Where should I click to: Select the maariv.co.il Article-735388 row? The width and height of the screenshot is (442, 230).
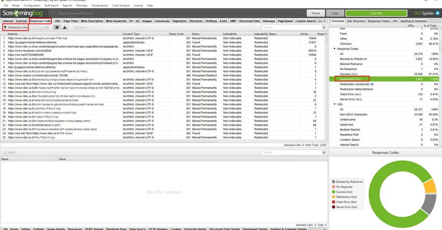pos(163,76)
